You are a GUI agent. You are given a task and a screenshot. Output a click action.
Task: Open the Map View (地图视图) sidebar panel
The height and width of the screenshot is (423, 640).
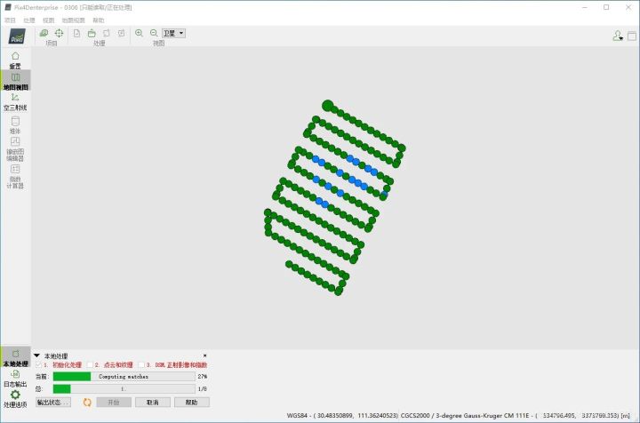pos(15,80)
